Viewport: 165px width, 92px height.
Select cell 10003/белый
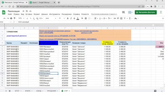[48, 83]
